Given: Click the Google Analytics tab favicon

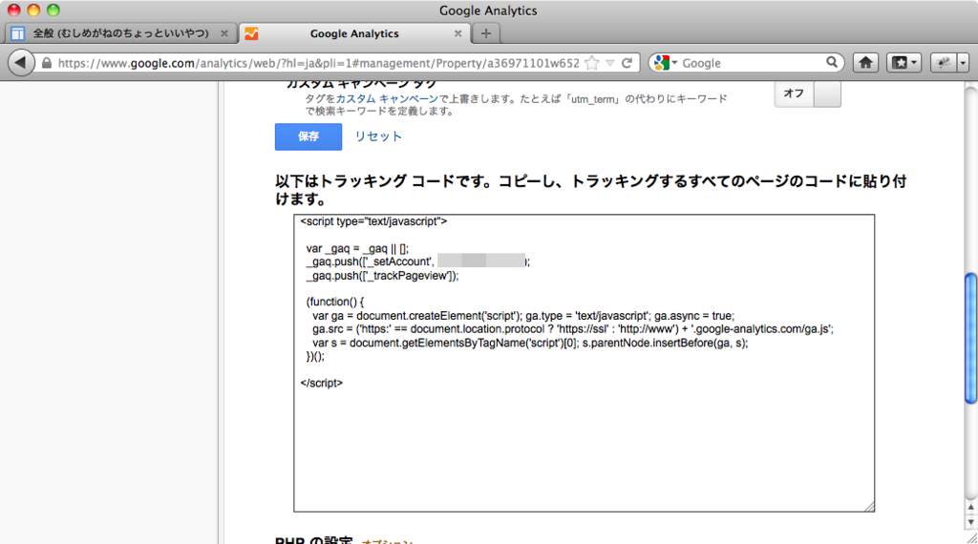Looking at the screenshot, I should coord(251,33).
